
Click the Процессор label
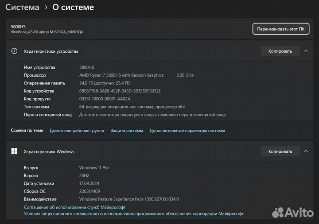point(35,75)
